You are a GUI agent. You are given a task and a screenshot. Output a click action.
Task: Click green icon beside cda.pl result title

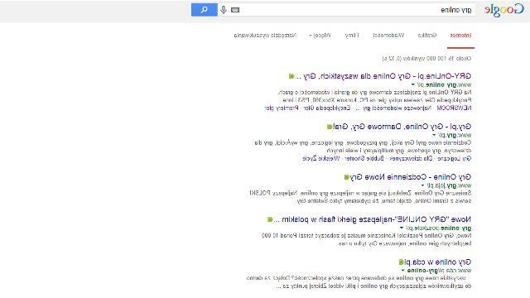coord(401,262)
